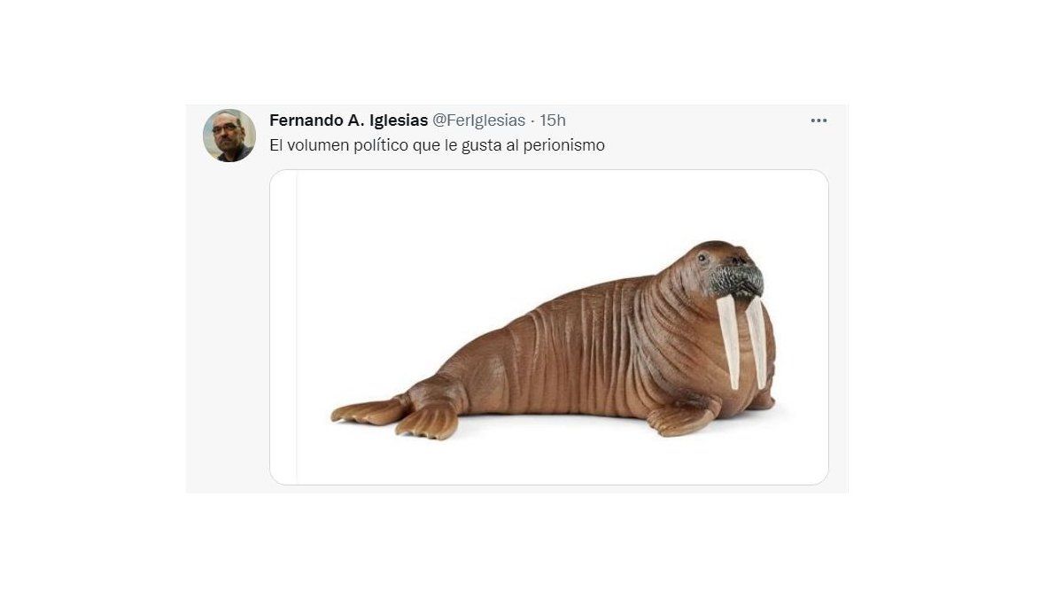Viewport: 1063px width, 598px height.
Task: Click the tweet text about volumen político
Action: tap(437, 145)
